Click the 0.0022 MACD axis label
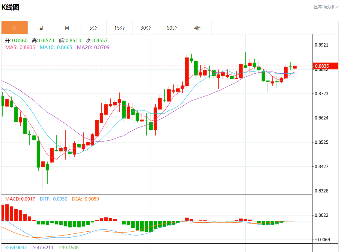The image size is (347, 252). pyautogui.click(x=322, y=215)
